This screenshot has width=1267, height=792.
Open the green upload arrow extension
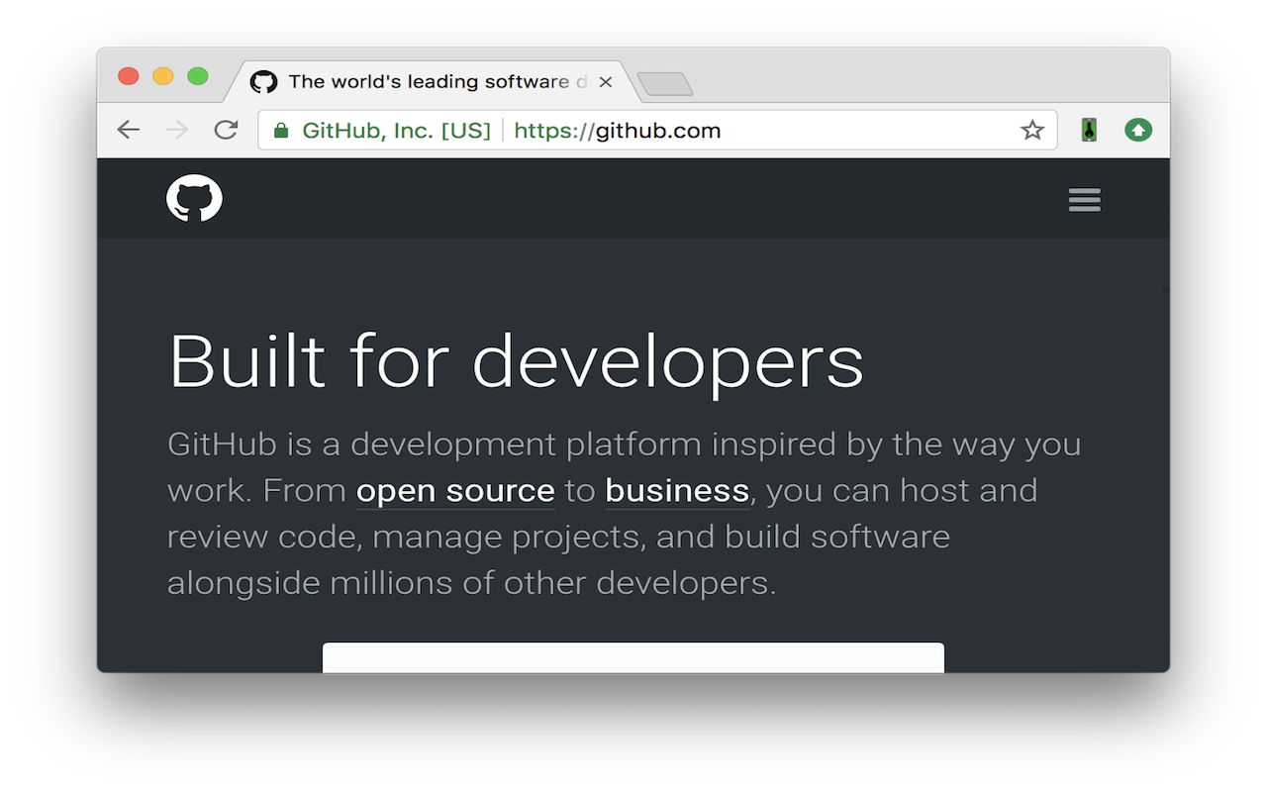point(1138,130)
